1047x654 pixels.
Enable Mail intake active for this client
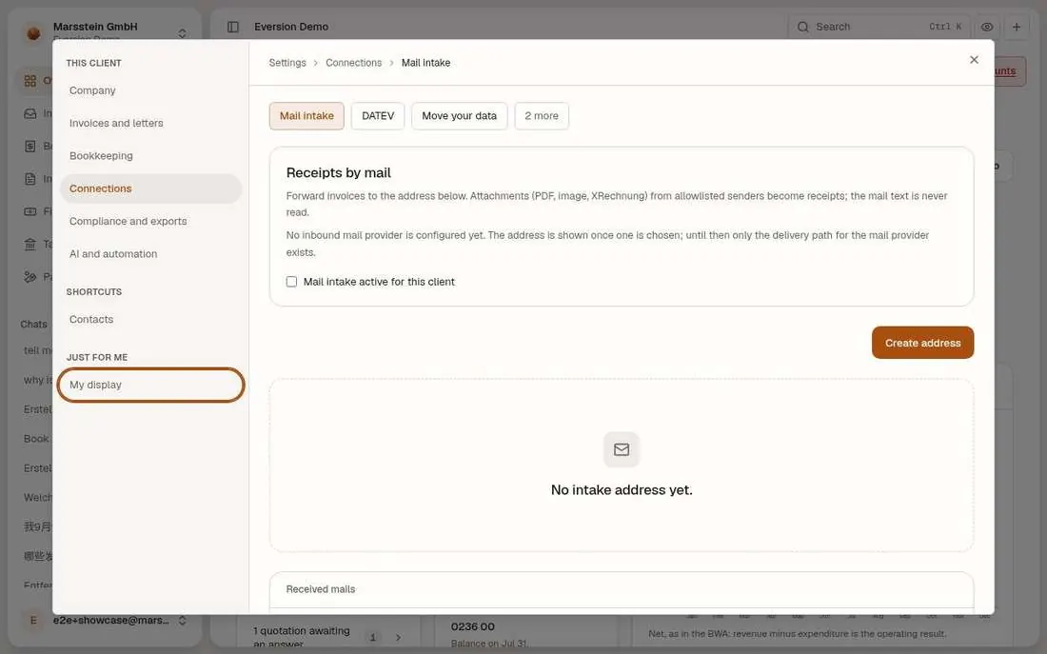(292, 282)
